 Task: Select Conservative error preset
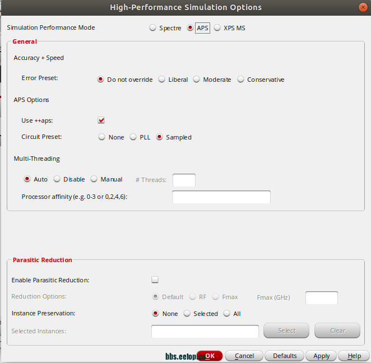click(x=241, y=80)
